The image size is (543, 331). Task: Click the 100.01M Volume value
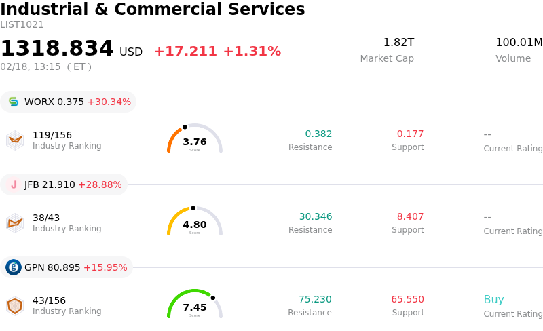(x=519, y=43)
